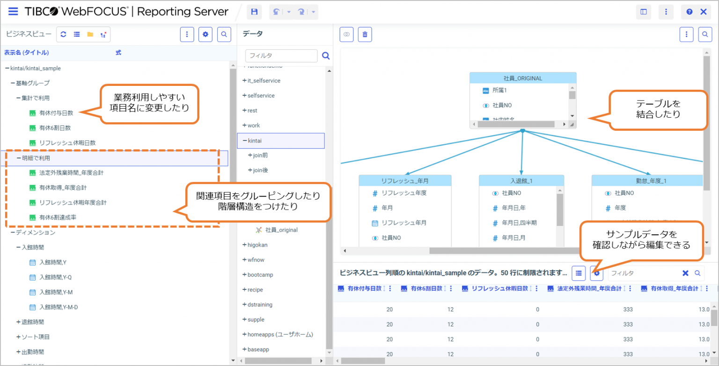
Task: Refresh the business view with the refresh icon
Action: click(x=63, y=34)
